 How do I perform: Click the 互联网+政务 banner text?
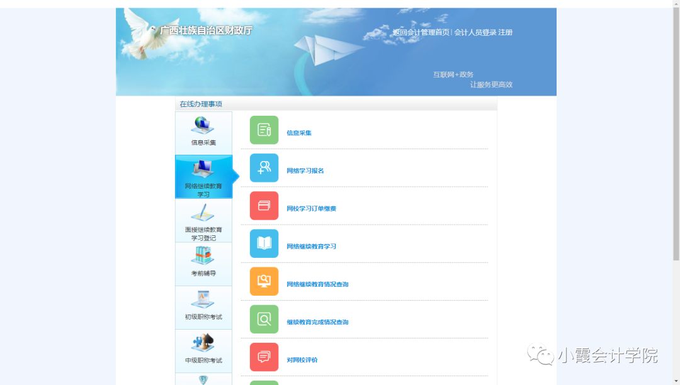[x=452, y=74]
